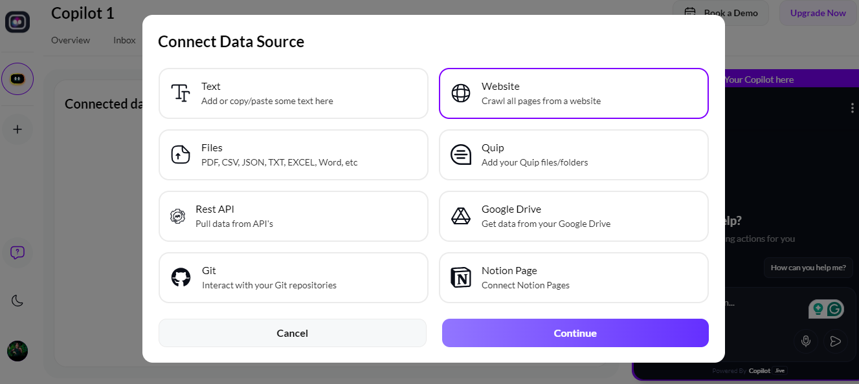Screen dimensions: 859x384
Task: Switch to the Overview tab
Action: coord(71,40)
